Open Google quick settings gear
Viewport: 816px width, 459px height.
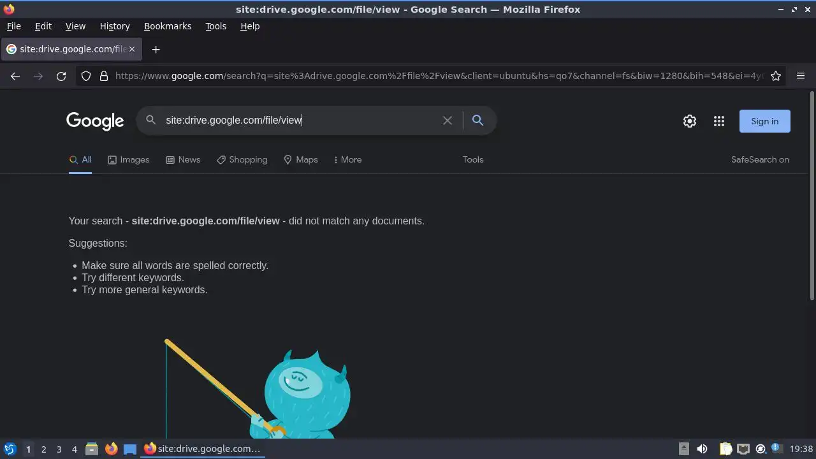[690, 121]
